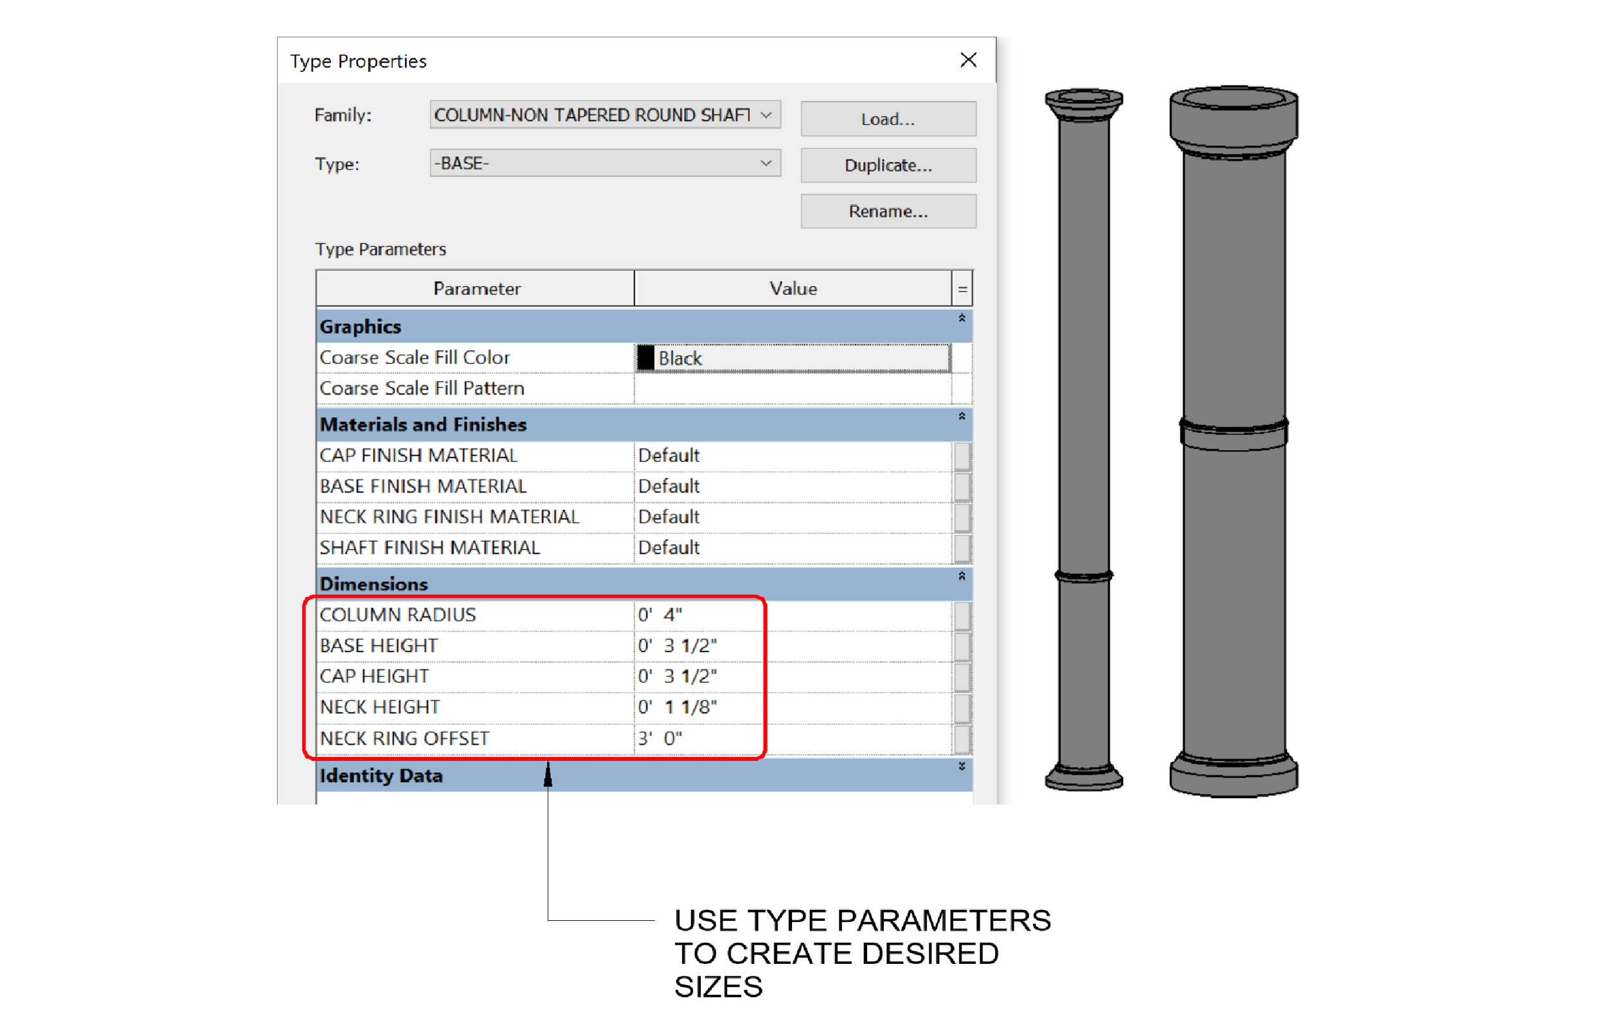Collapse the Dimensions group
The image size is (1607, 1023).
[961, 576]
